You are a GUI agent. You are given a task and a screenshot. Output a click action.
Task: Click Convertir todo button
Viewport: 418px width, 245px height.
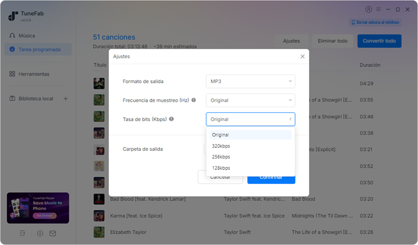380,41
